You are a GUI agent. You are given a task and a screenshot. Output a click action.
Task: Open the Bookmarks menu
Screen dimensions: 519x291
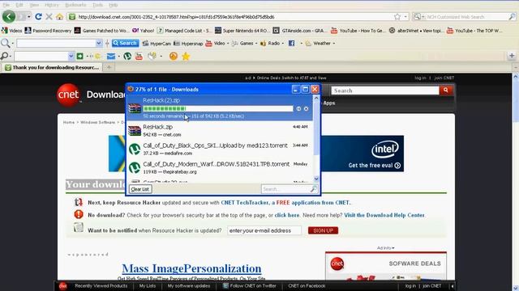click(75, 5)
